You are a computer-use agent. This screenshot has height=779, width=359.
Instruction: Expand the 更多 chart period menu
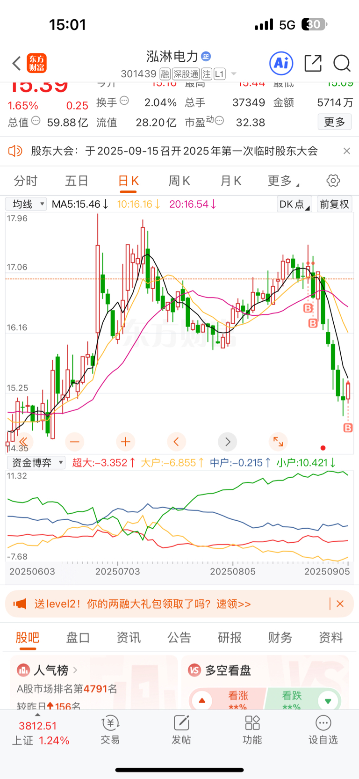click(x=283, y=181)
